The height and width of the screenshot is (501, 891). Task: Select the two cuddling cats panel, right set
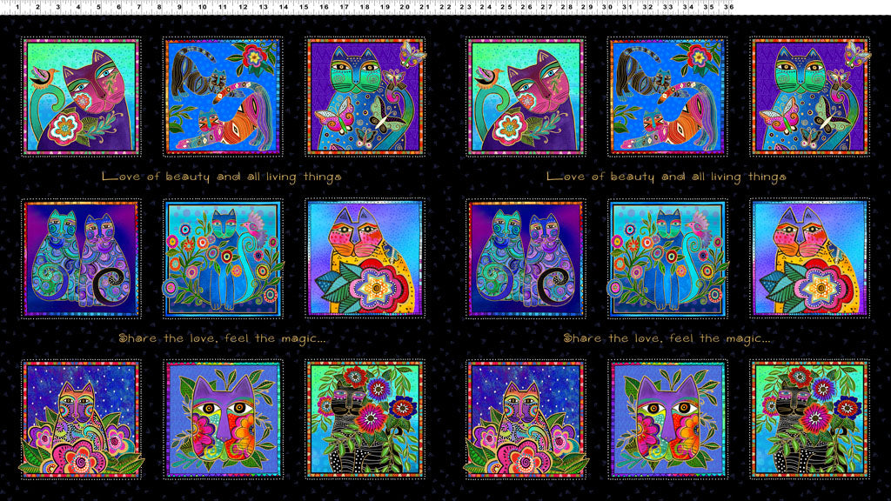pos(526,257)
